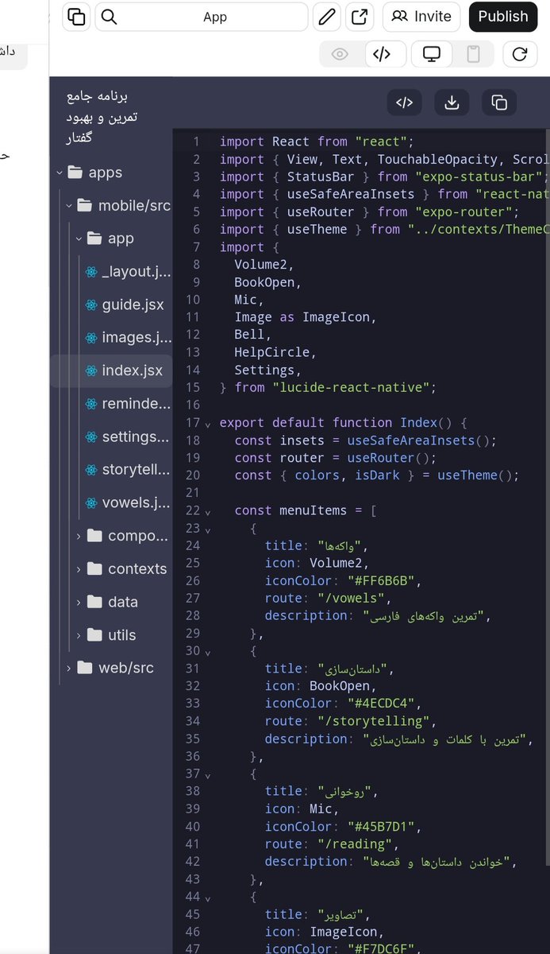This screenshot has width=550, height=954.
Task: Collapse the app folder
Action: pos(79,238)
